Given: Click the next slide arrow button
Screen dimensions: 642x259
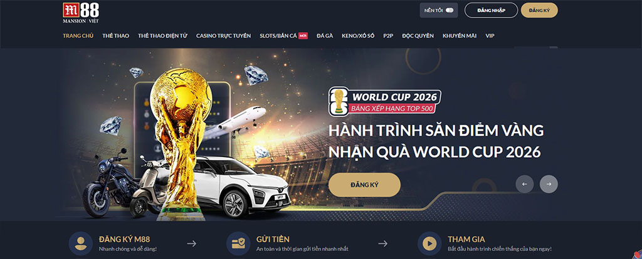Looking at the screenshot, I should point(549,185).
